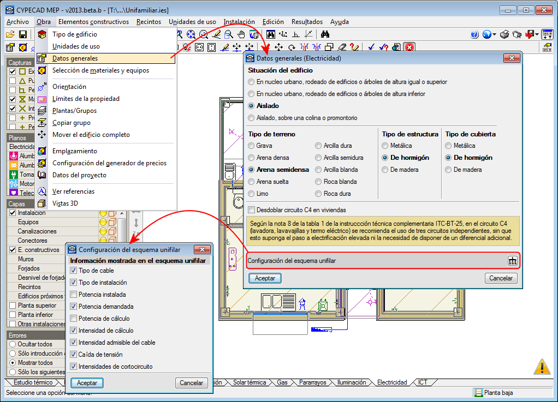Image resolution: width=558 pixels, height=402 pixels.
Task: Select Ocultar todos errors option
Action: point(13,344)
